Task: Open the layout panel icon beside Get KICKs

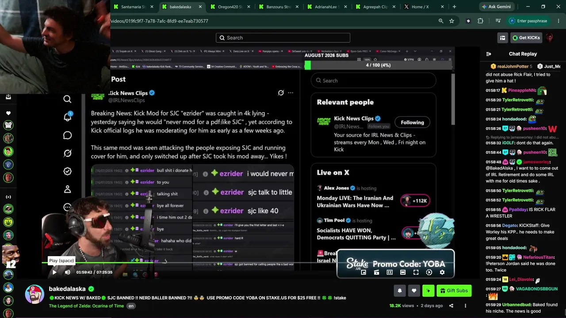Action: point(502,38)
